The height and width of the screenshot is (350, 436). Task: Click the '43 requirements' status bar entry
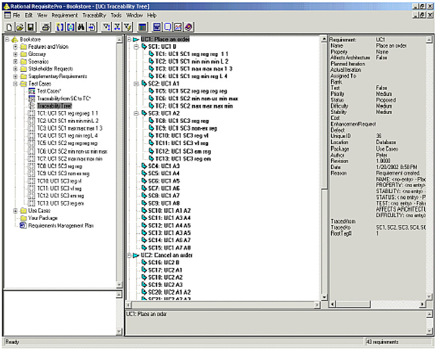pos(382,341)
